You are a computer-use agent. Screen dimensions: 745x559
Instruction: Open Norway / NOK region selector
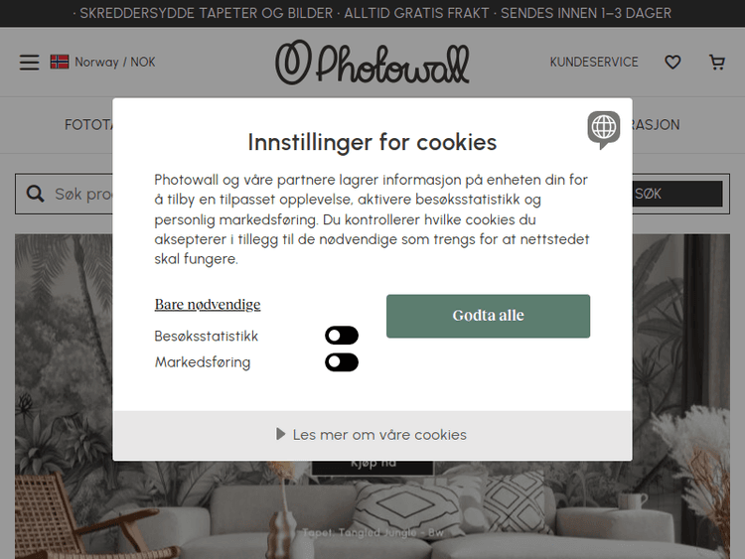tap(102, 63)
